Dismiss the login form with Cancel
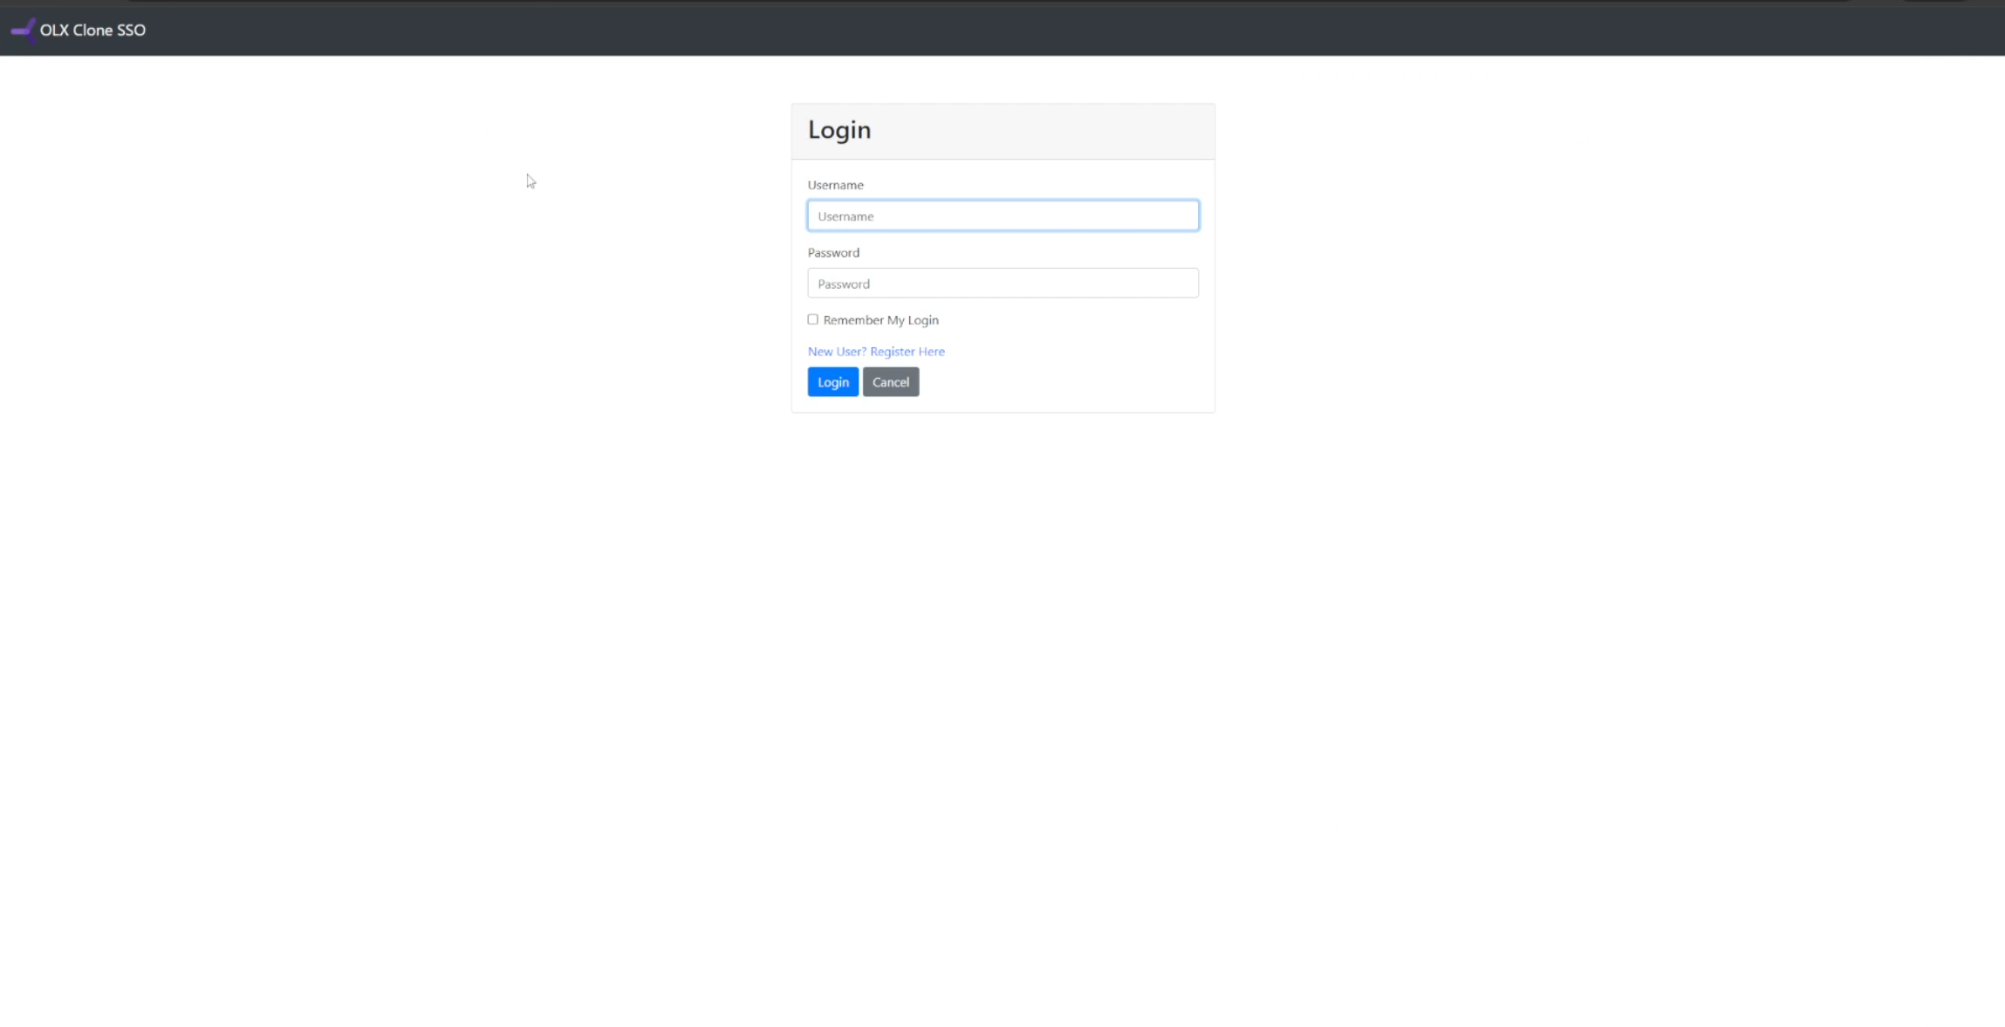Screen dimensions: 2005x1027 coord(890,382)
